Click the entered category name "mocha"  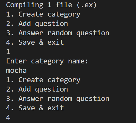point(16,71)
